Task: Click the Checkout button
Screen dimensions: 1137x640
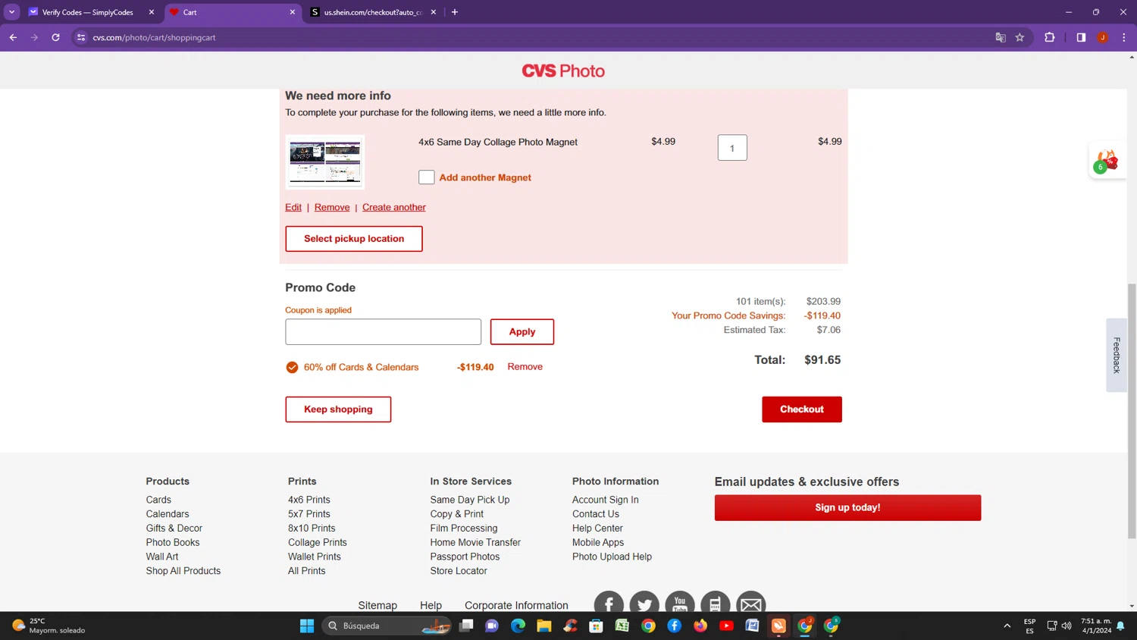Action: [x=802, y=409]
